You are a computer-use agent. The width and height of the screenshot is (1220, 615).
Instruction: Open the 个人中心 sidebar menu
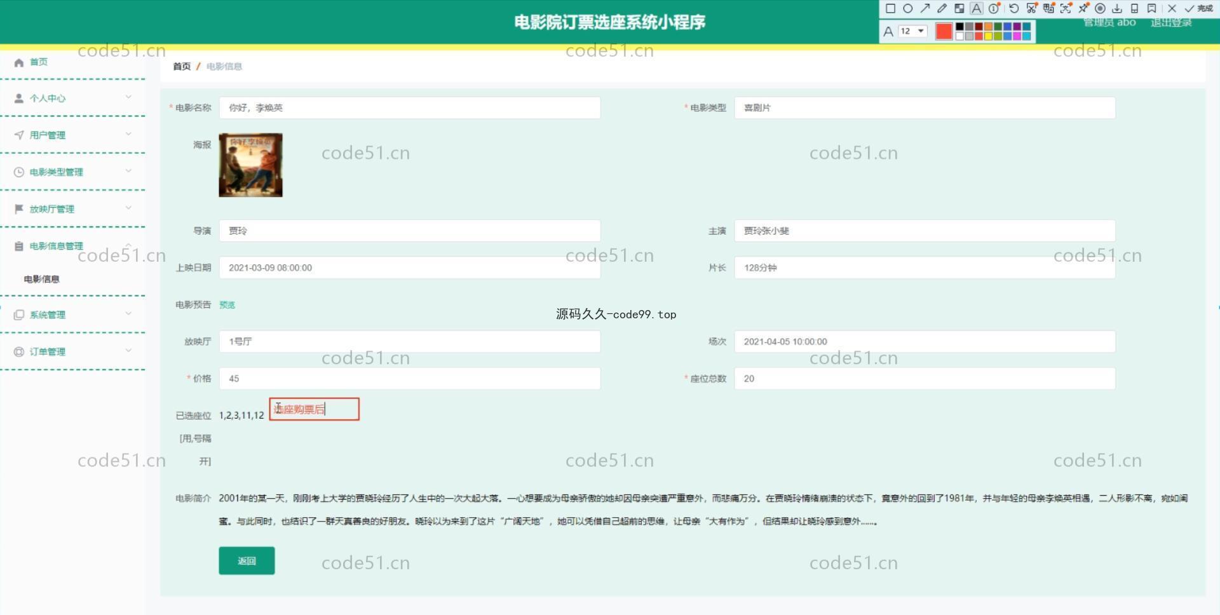(x=73, y=98)
